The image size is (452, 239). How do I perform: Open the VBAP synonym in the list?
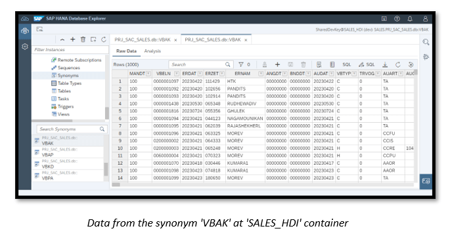pyautogui.click(x=68, y=152)
